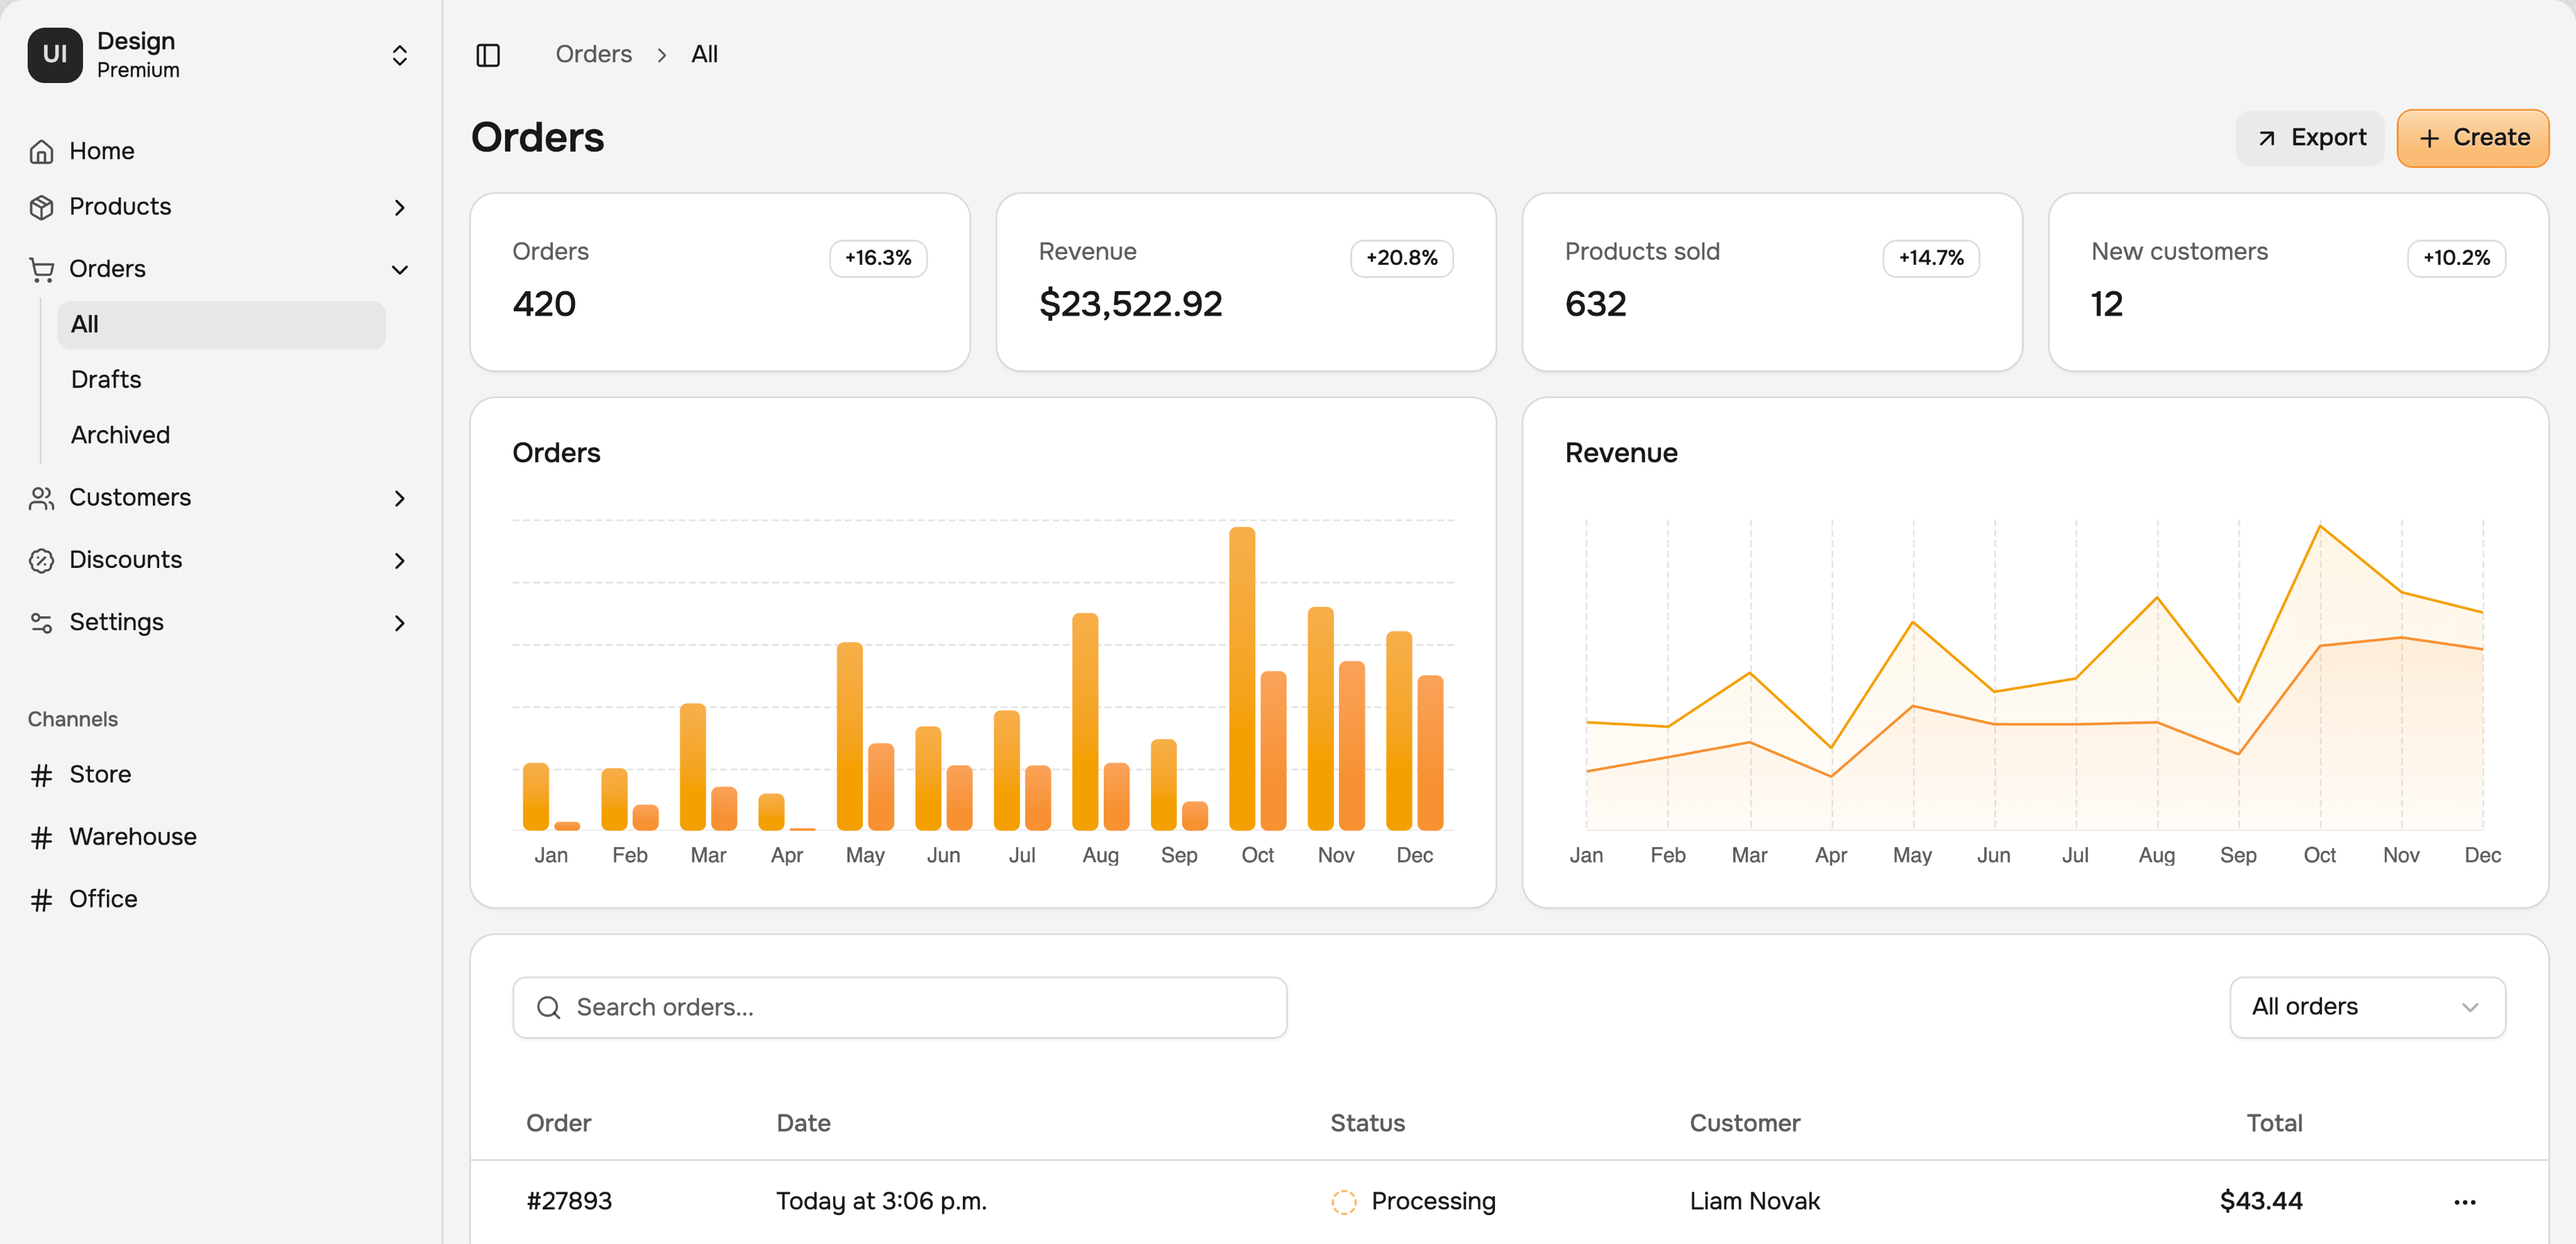Select the Products box icon
The height and width of the screenshot is (1244, 2576).
(41, 207)
